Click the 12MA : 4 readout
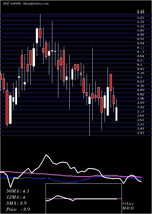Viewport: 152px width, 214px height. 16,197
